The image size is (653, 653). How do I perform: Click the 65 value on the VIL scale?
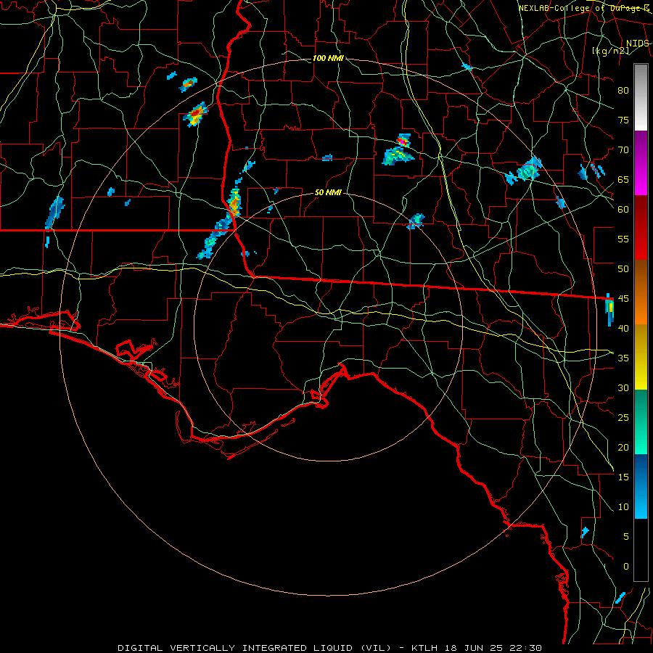pyautogui.click(x=623, y=179)
